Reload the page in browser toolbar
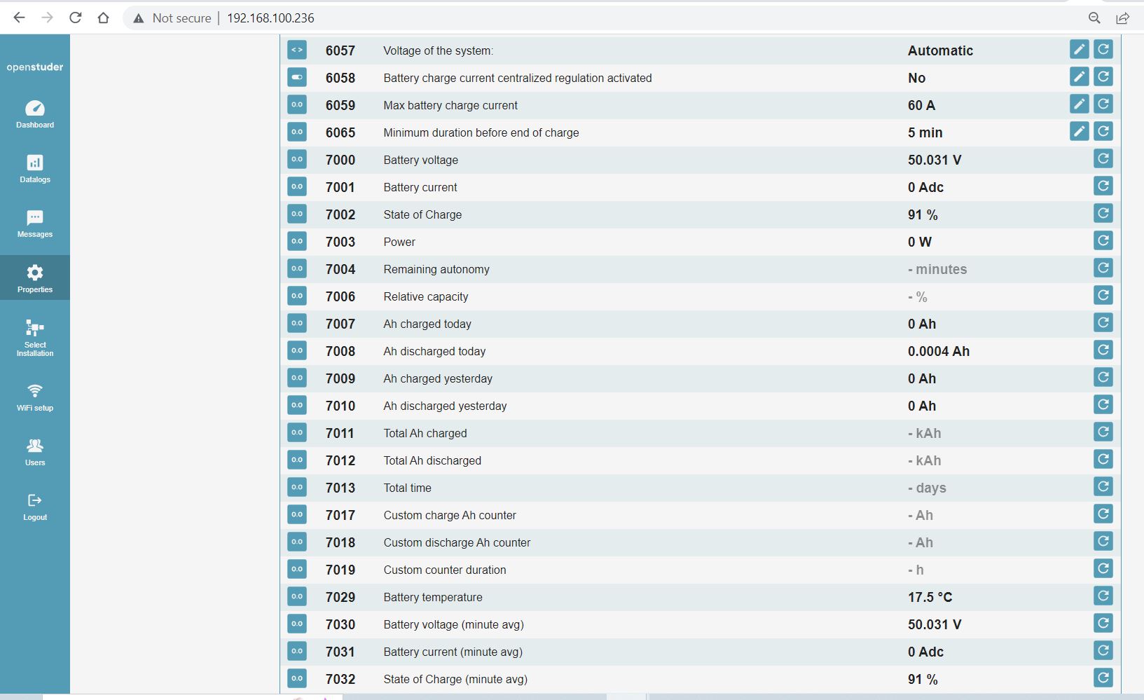The width and height of the screenshot is (1144, 700). (x=76, y=18)
